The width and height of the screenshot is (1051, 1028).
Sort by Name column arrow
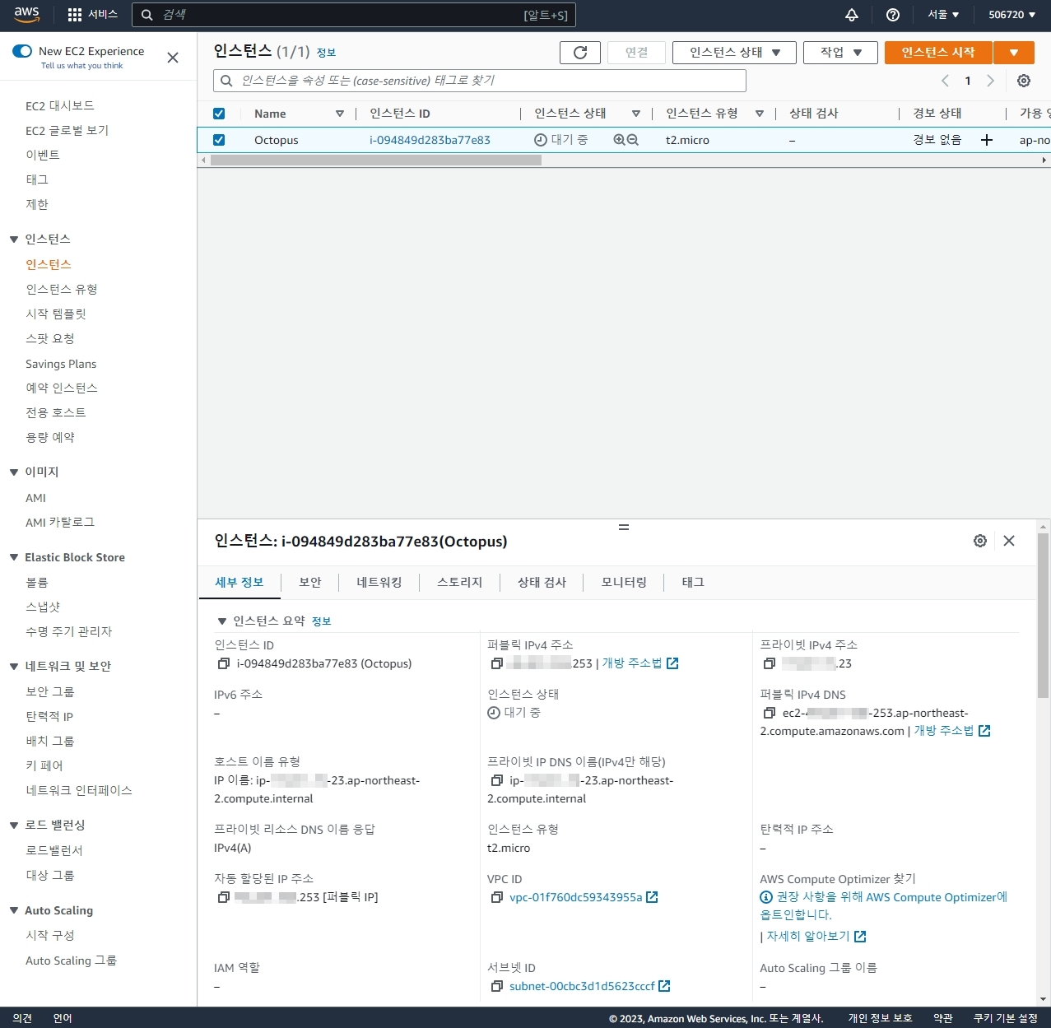pyautogui.click(x=340, y=114)
